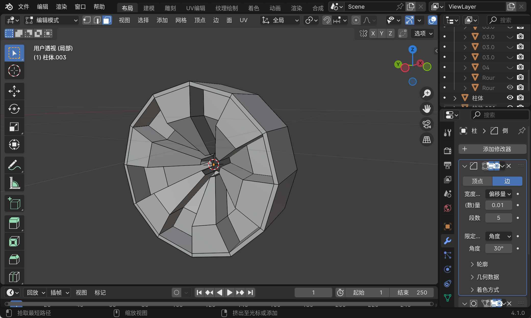Toggle proportional editing in header
Viewport: 531px width, 318px height.
[x=356, y=20]
